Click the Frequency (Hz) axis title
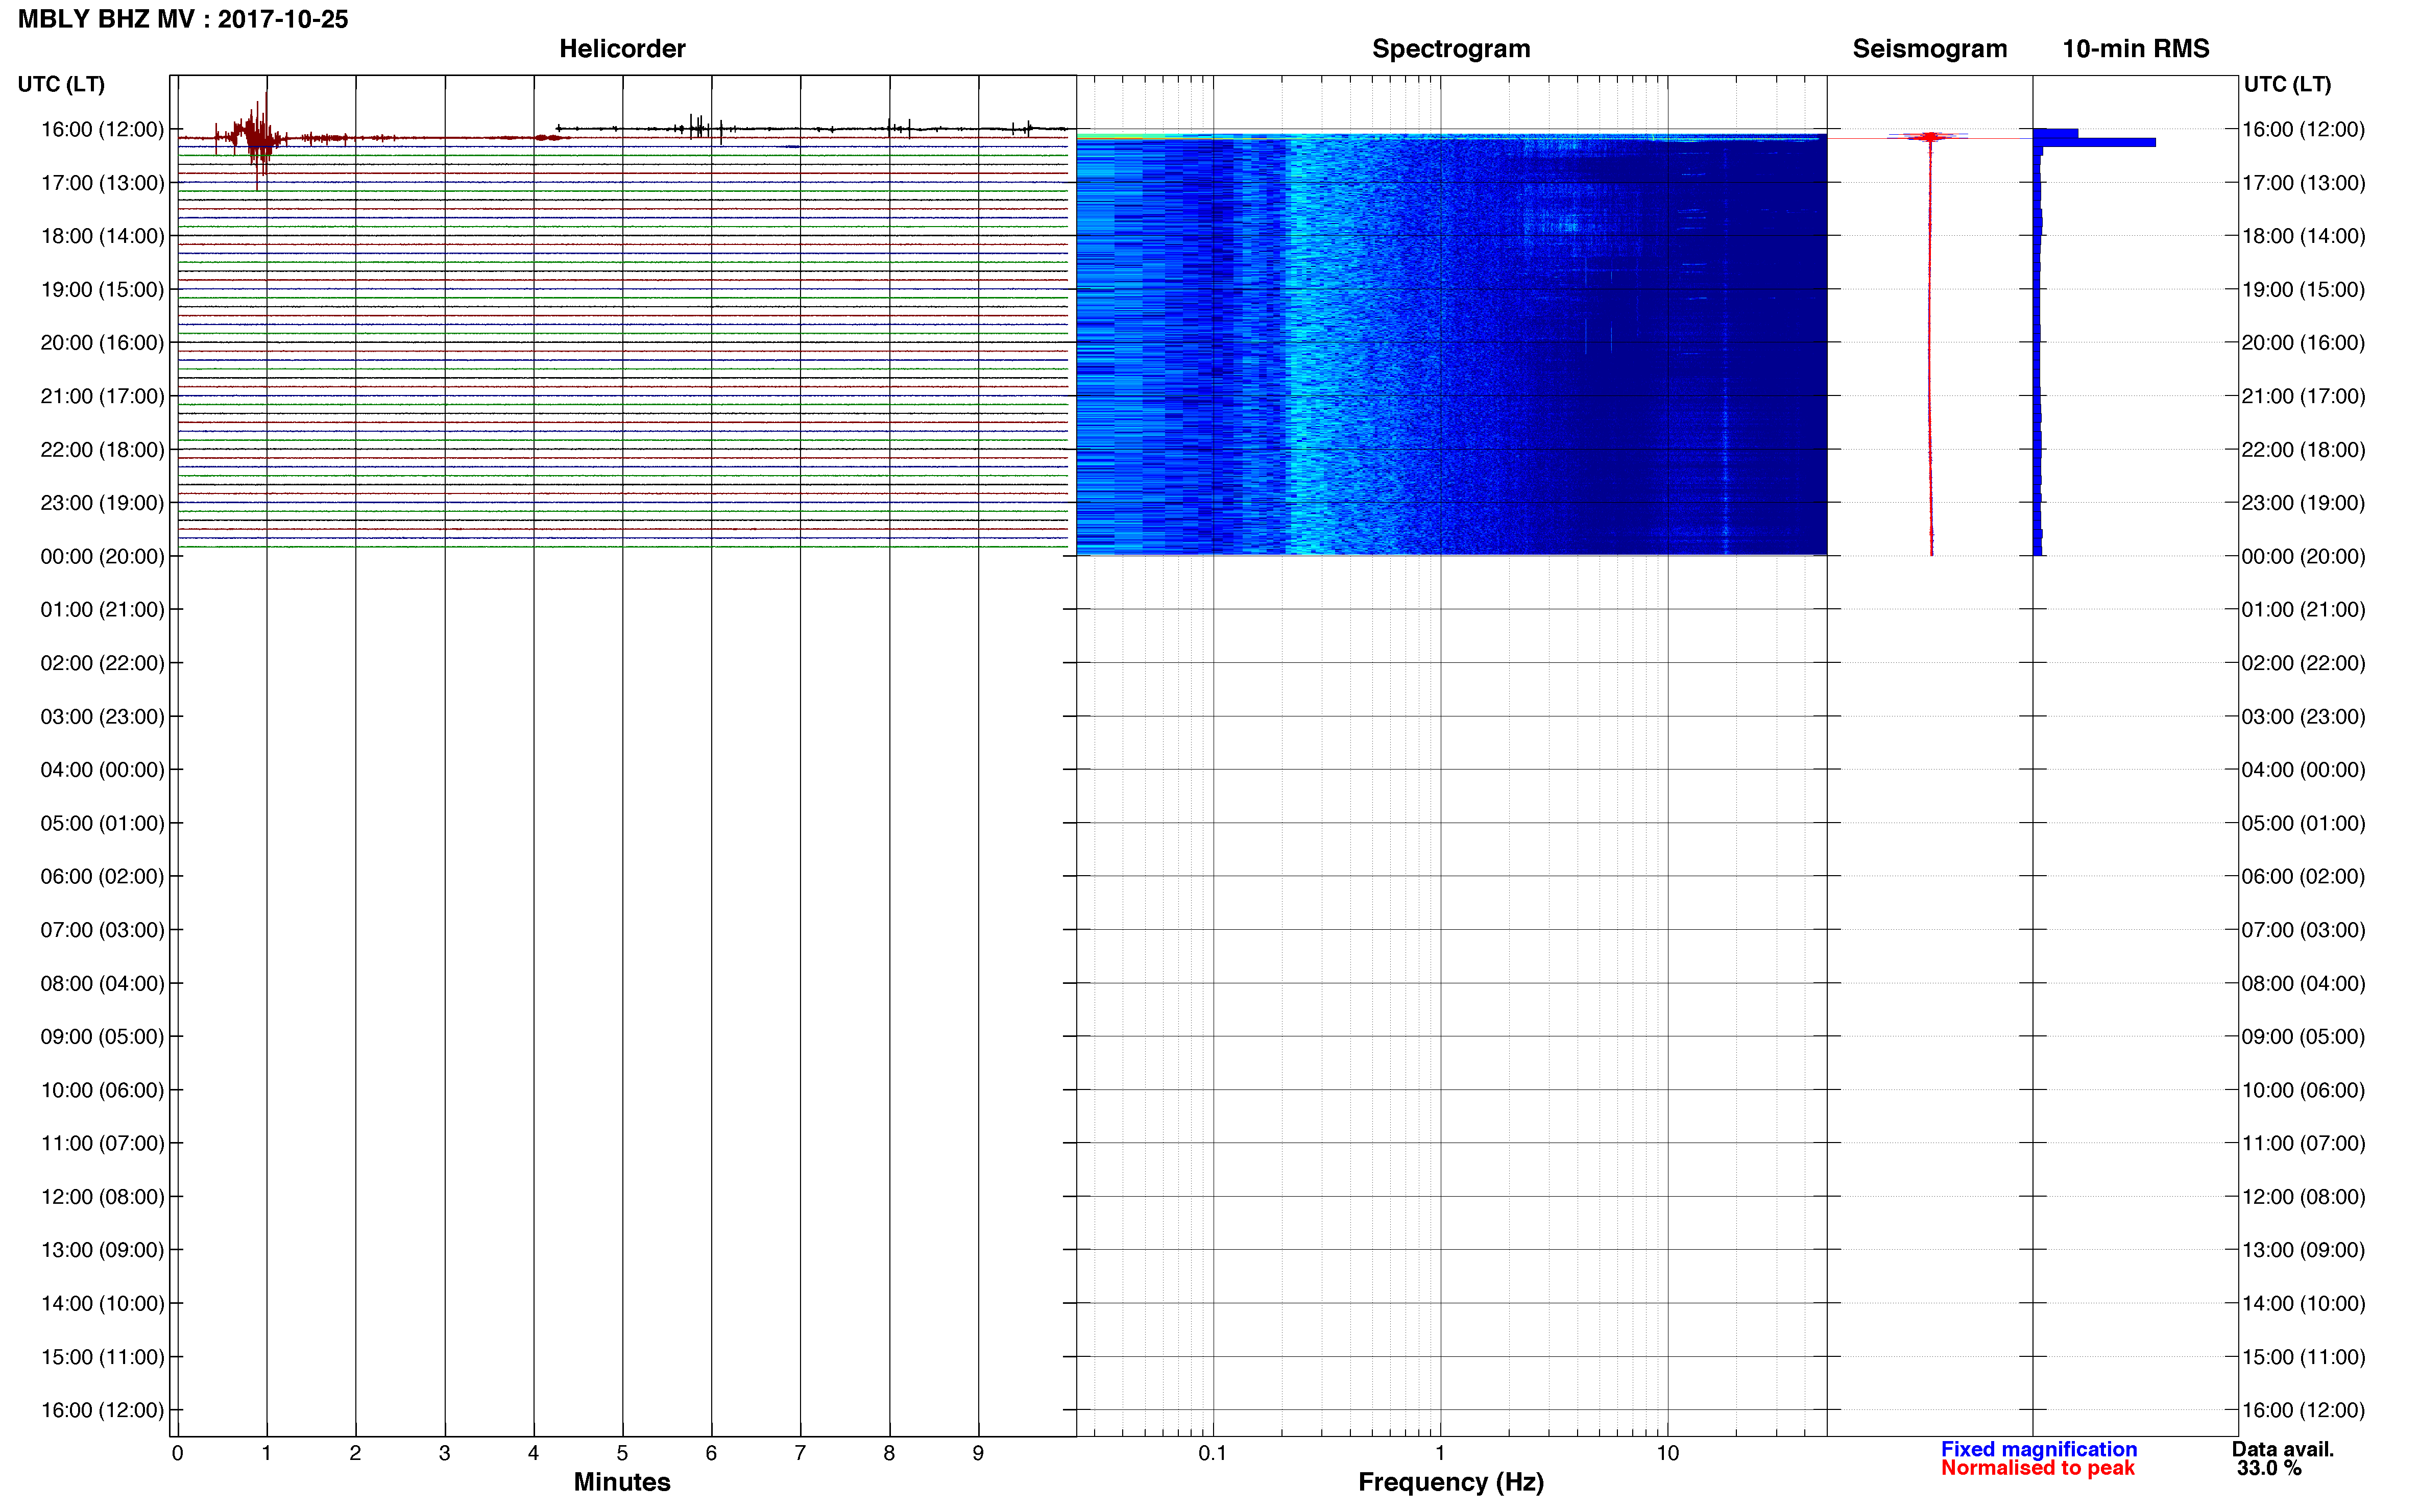Image resolution: width=2420 pixels, height=1512 pixels. coord(1450,1482)
